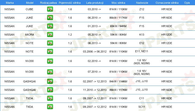Click NISSAN in the CUBE row
Viewport: 195px width, 111px height.
[x=9, y=9]
